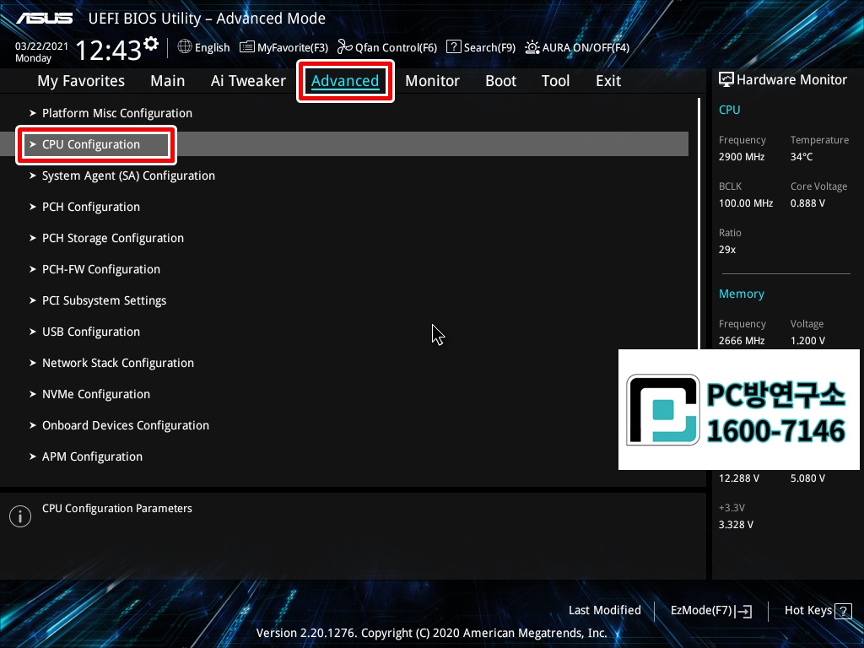
Task: Open NVMe Configuration submenu
Action: click(x=96, y=394)
